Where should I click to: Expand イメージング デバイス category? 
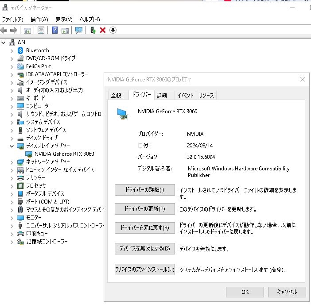click(x=12, y=83)
